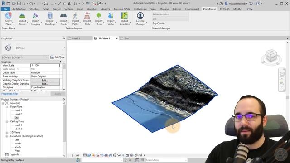Switch to the Modify ribbon tab
Image resolution: width=290 pixels, height=163 pixels.
[x=237, y=9]
